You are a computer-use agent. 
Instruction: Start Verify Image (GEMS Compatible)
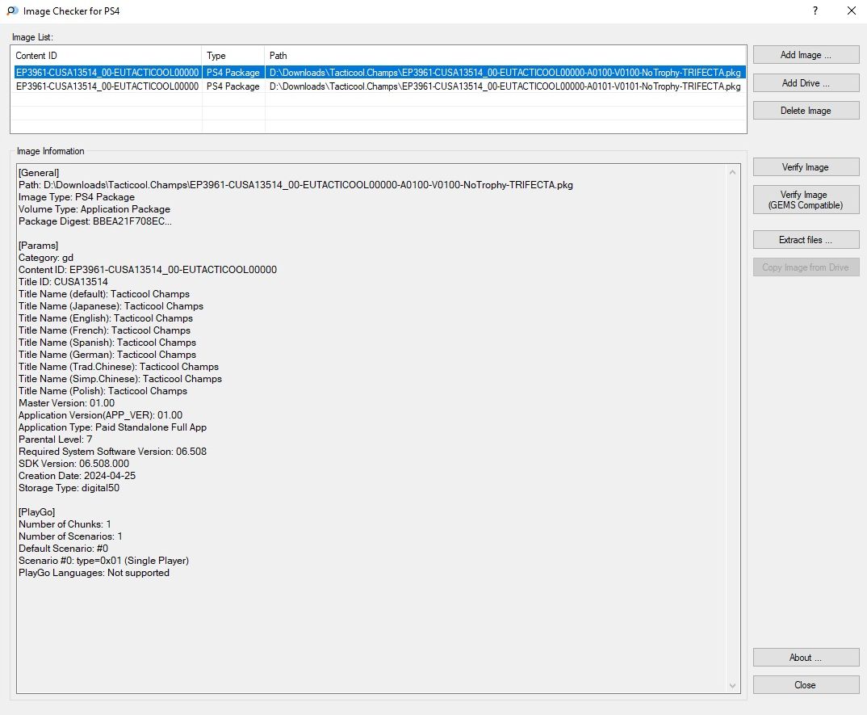click(x=806, y=200)
